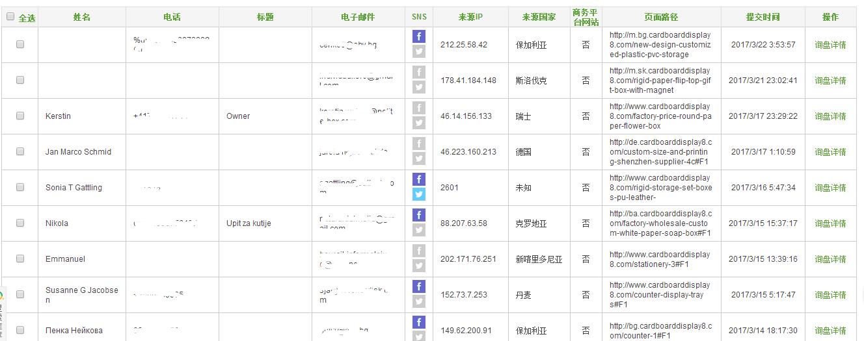Screen dimensions: 864x341
Task: Click Facebook icon in Bulgaria 212.25.58.42 row
Action: coord(419,36)
